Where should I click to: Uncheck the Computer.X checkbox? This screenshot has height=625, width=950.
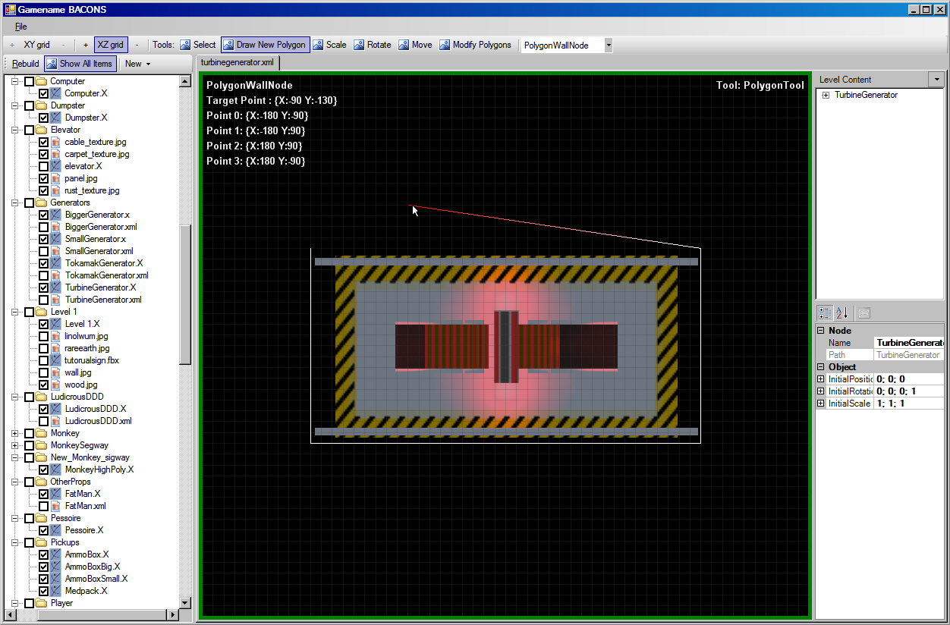(43, 93)
